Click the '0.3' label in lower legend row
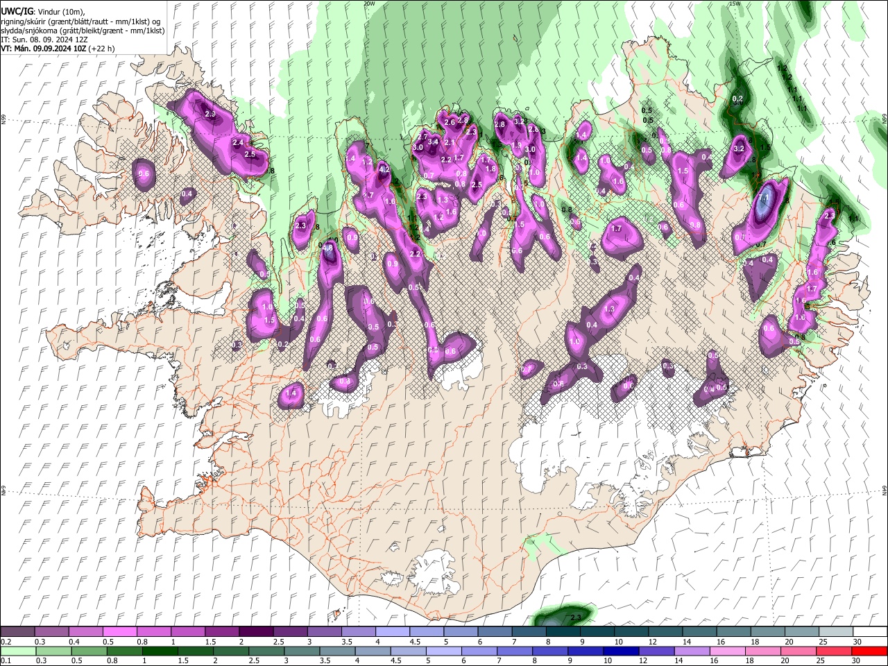 [41, 661]
